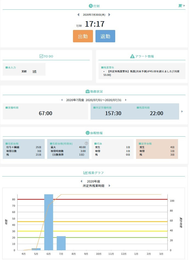Viewport: 189px width, 260px height.
Task: Expand more work status with right arrow
Action: [182, 111]
